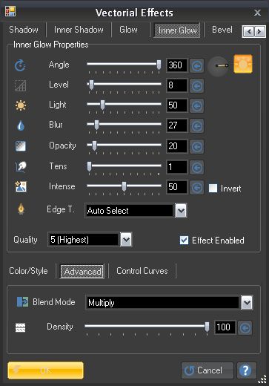The width and height of the screenshot is (269, 386).
Task: Reset the Intense value with its arrow button
Action: tap(196, 187)
